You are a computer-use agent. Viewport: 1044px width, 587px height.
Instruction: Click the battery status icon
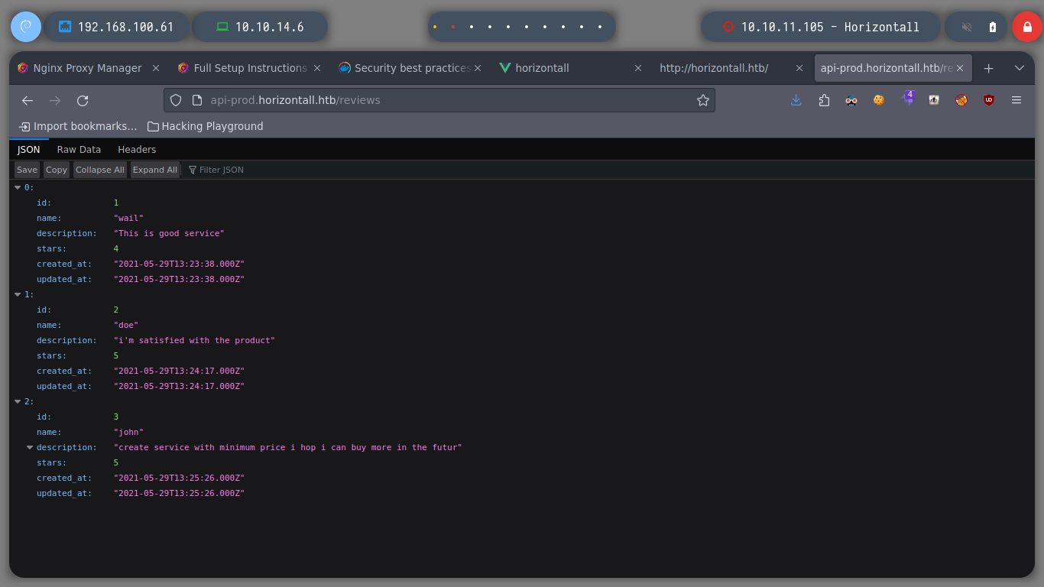(x=993, y=27)
